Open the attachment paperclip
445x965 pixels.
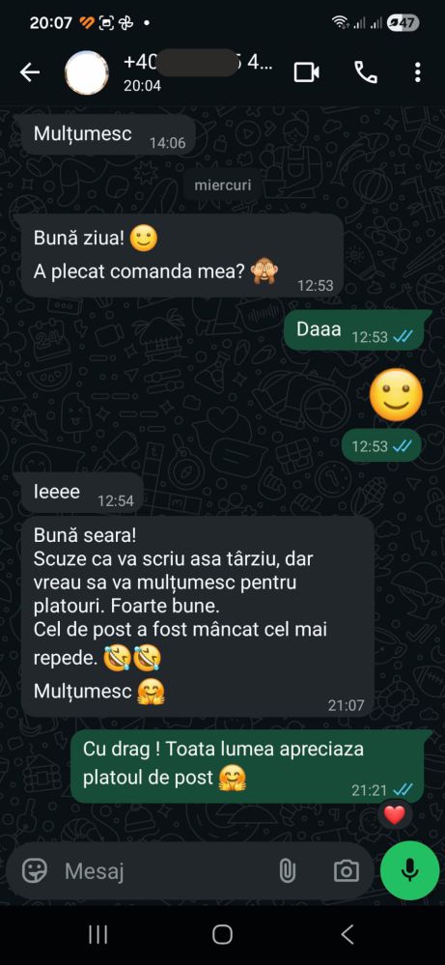[287, 871]
